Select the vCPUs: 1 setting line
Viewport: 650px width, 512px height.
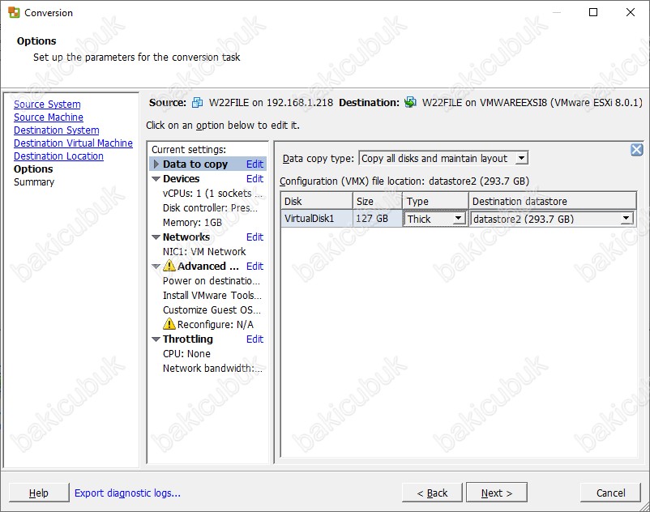(212, 194)
